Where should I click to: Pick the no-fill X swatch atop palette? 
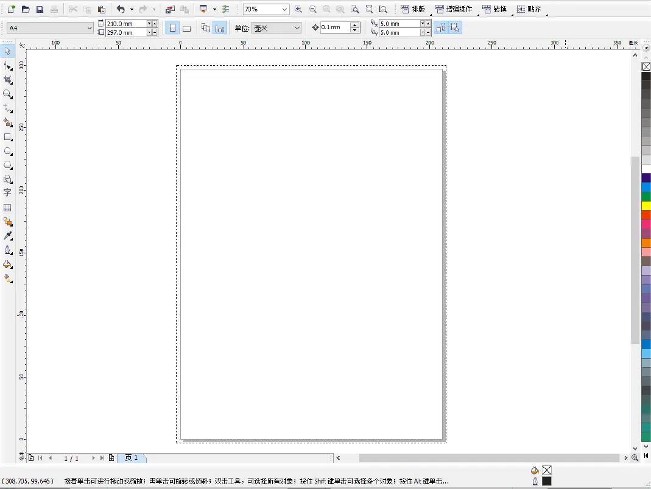pyautogui.click(x=646, y=66)
